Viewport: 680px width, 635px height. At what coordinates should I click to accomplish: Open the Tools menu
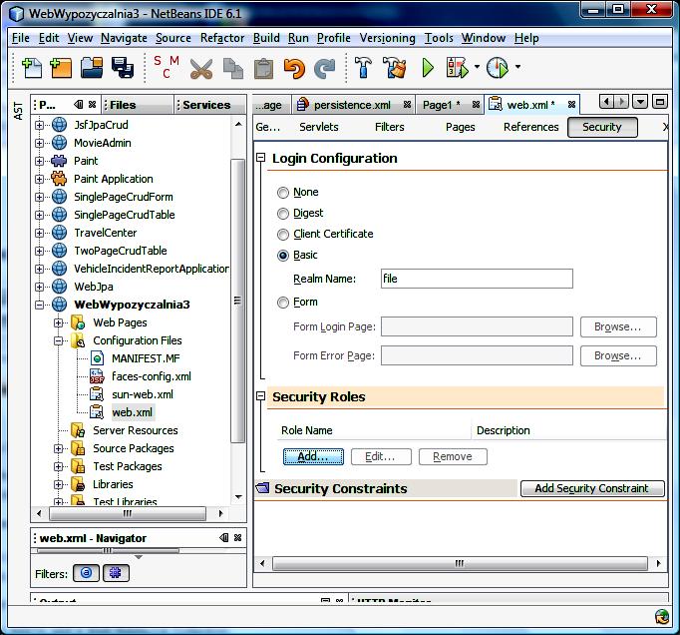tap(439, 38)
